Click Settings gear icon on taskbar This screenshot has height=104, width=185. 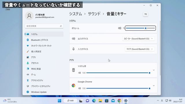[126, 101]
